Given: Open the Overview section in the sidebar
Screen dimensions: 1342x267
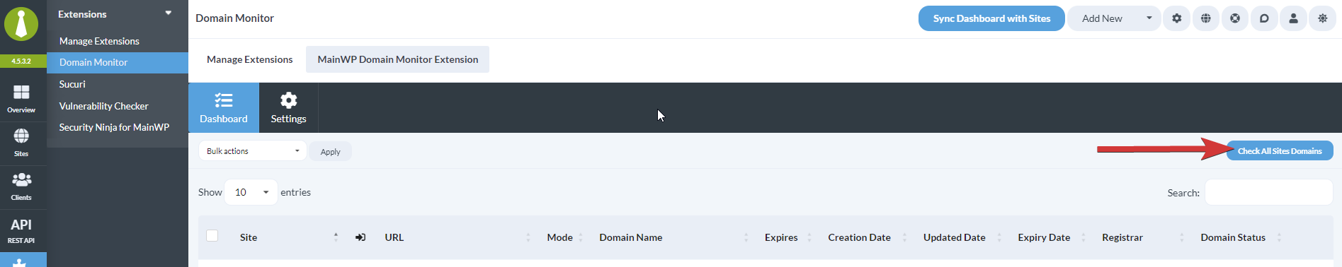Looking at the screenshot, I should [21, 99].
